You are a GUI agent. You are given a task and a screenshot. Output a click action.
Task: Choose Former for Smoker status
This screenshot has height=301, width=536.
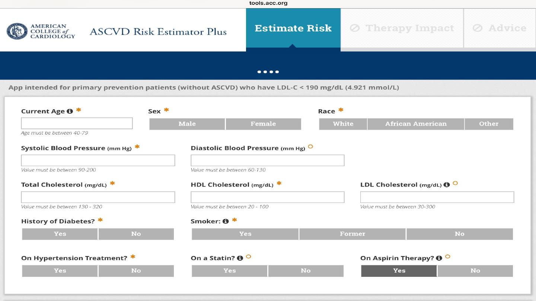tap(352, 234)
